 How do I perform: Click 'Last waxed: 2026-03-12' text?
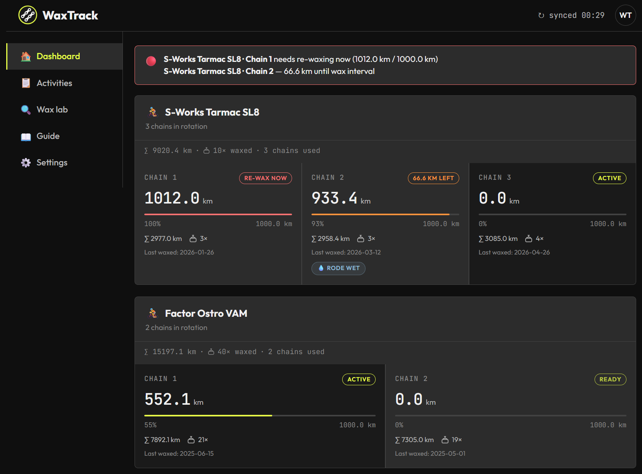point(346,253)
